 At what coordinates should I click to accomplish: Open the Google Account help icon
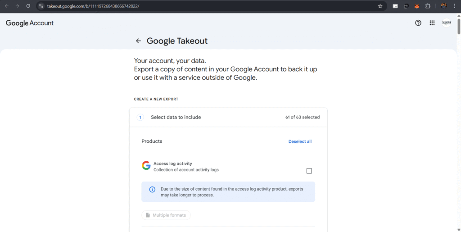[418, 23]
